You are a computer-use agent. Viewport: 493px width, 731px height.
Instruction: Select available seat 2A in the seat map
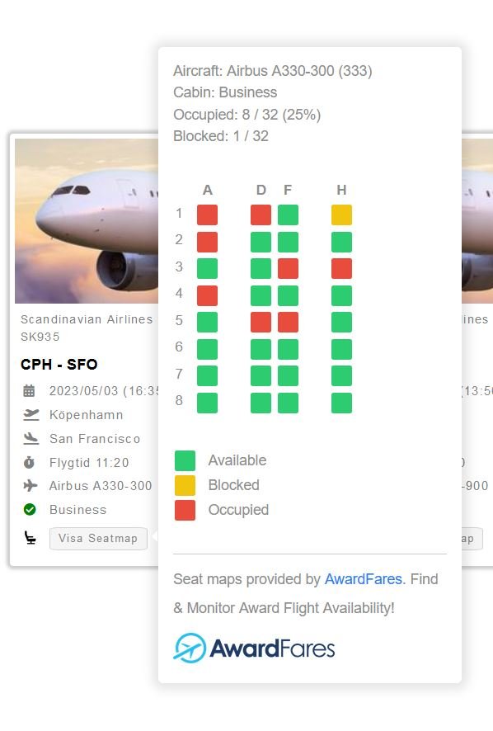point(207,241)
